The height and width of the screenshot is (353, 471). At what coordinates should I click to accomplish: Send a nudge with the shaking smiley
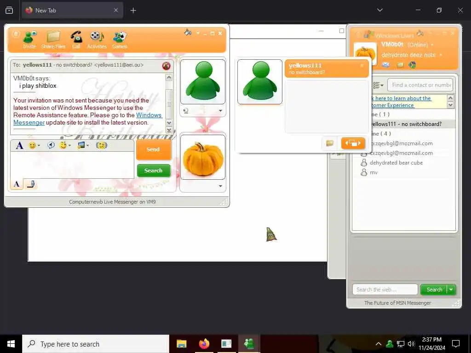point(102,145)
